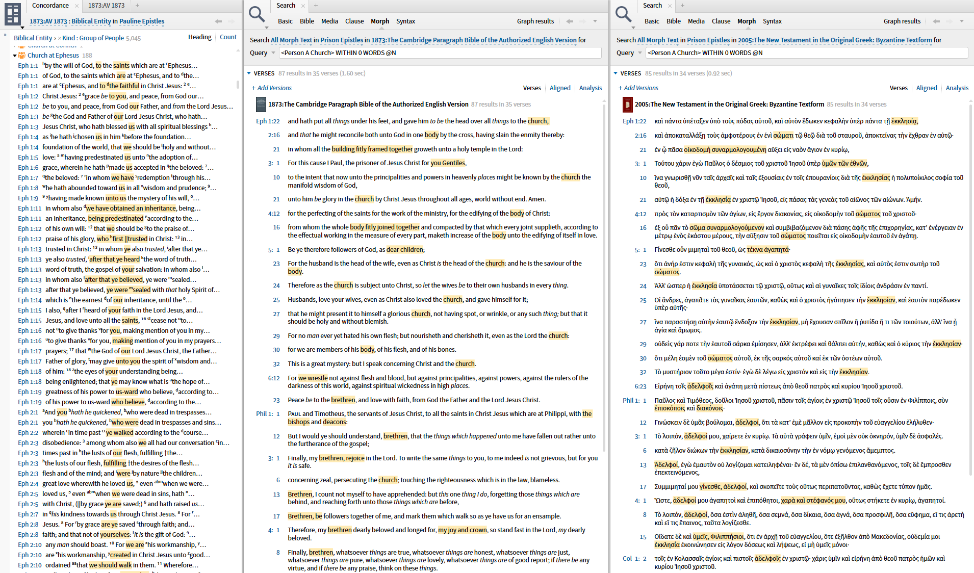Add new tab in Byzantine Textform search panel
This screenshot has height=573, width=974.
(682, 6)
